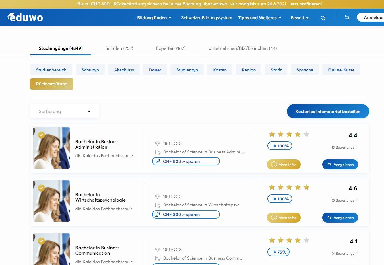Screen dimensions: 384x265
Task: Open the Sortierung dropdown
Action: (65, 111)
